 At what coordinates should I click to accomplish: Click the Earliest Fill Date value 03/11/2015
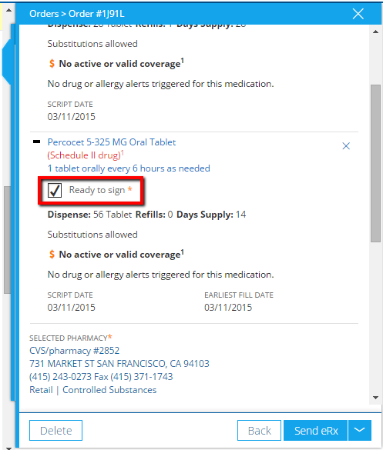pos(228,308)
